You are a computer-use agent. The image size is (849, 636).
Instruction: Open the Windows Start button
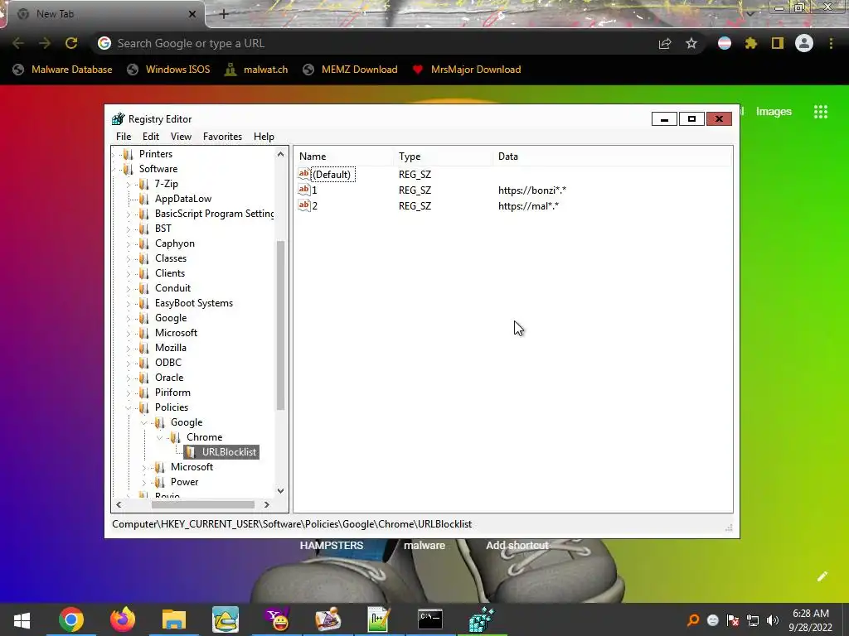click(22, 619)
